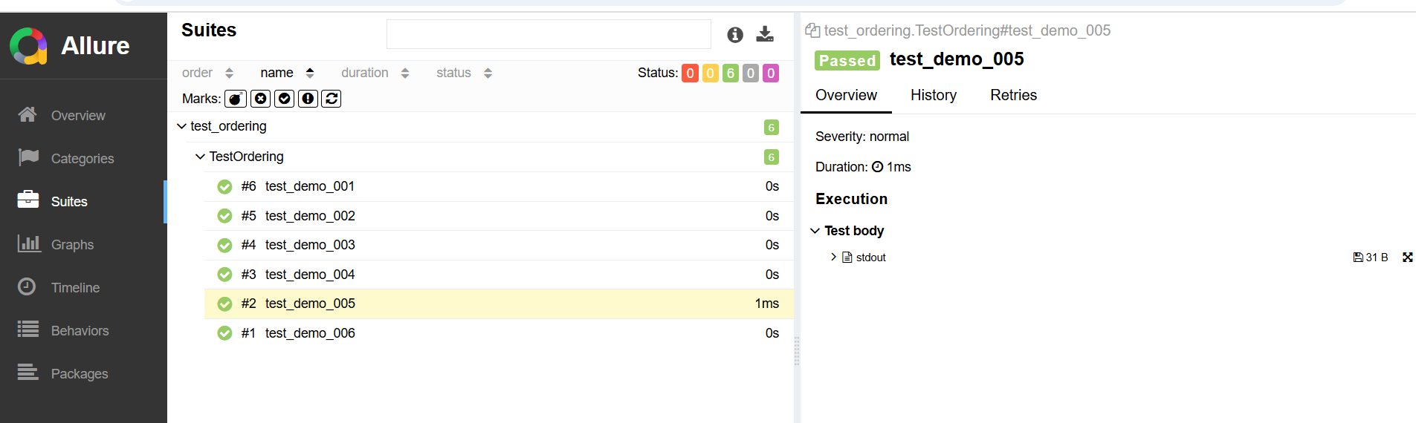Go to Timeline page in sidebar
Viewport: 1416px width, 423px height.
pyautogui.click(x=75, y=288)
